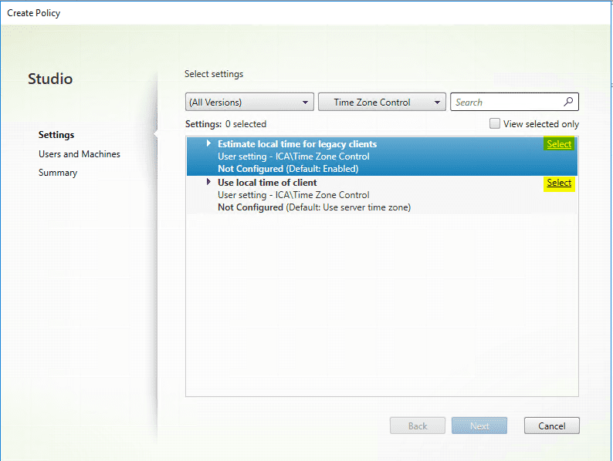Click the Studio heading
This screenshot has height=461, width=613.
50,79
